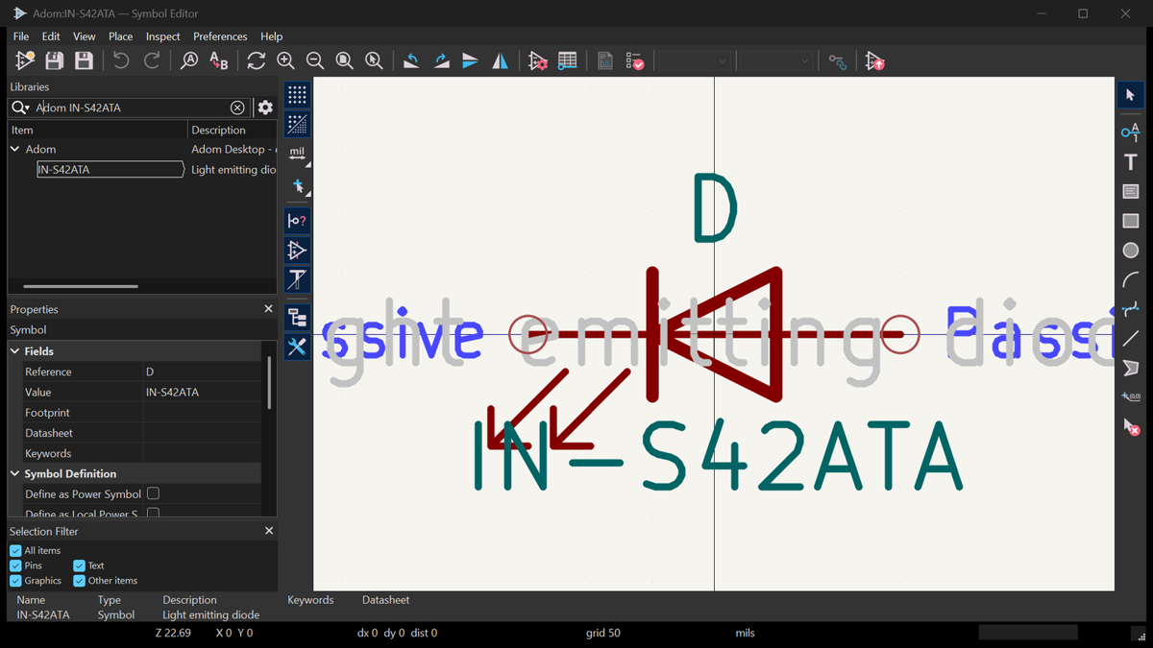This screenshot has height=648, width=1153.
Task: Select the Add Text tool
Action: point(1131,161)
